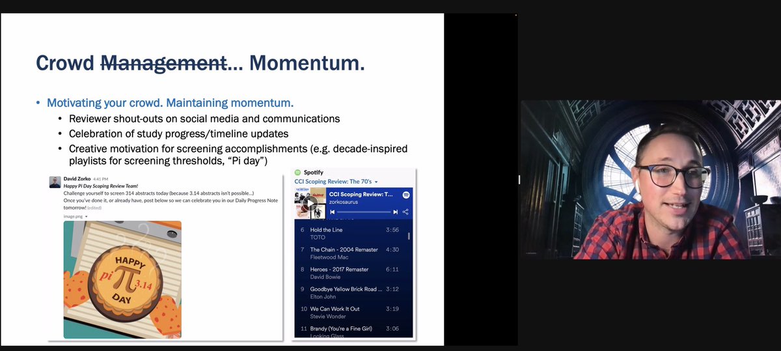The height and width of the screenshot is (351, 781).
Task: Click the '(edited)' label in Slack message
Action: [94, 208]
